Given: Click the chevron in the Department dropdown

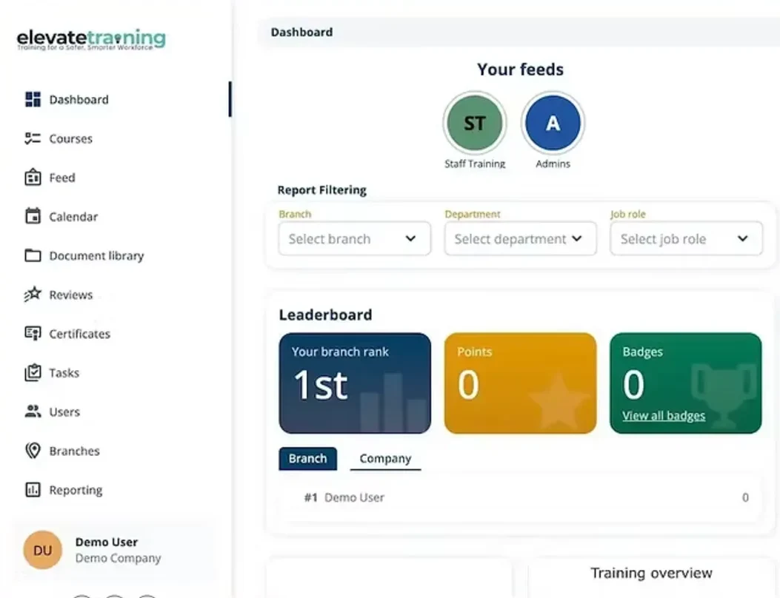Looking at the screenshot, I should tap(576, 238).
